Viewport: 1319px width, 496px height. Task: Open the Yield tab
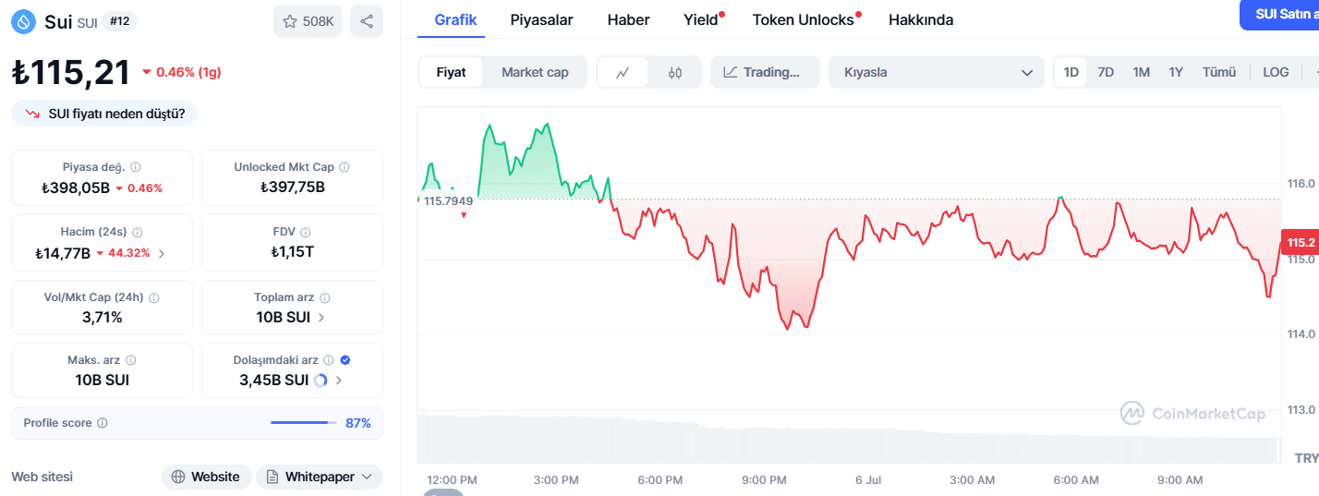click(701, 19)
